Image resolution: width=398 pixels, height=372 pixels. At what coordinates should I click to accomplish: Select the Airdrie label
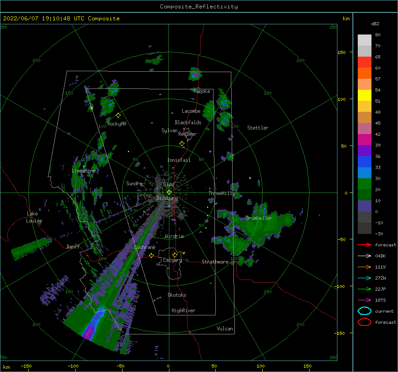pyautogui.click(x=174, y=236)
